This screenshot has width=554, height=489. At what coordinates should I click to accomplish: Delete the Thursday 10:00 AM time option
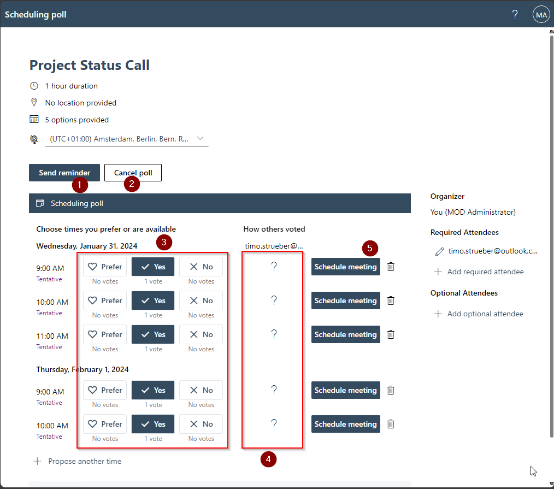391,424
